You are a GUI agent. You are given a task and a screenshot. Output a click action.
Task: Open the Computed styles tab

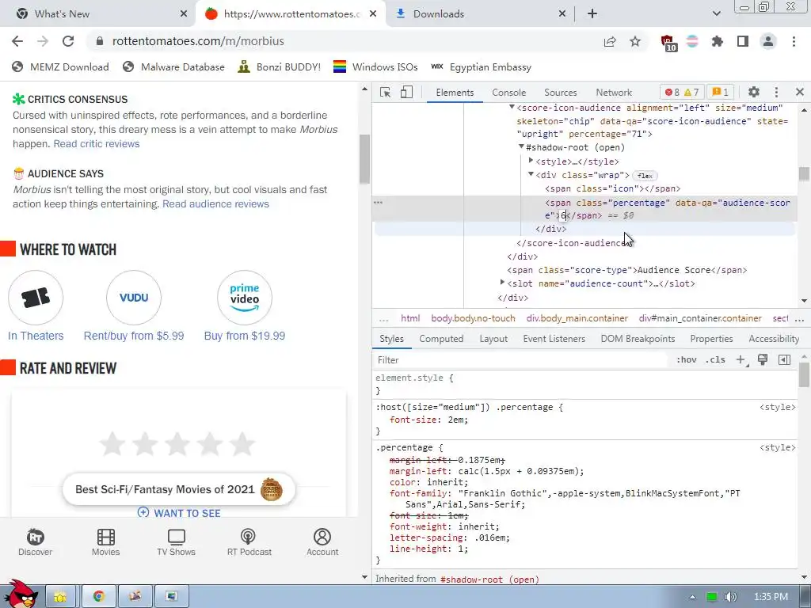coord(441,339)
